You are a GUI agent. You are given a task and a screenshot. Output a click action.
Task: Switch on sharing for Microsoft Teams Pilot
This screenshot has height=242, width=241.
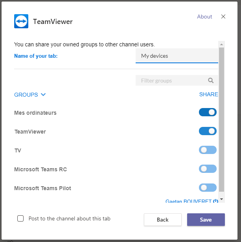coord(208,187)
